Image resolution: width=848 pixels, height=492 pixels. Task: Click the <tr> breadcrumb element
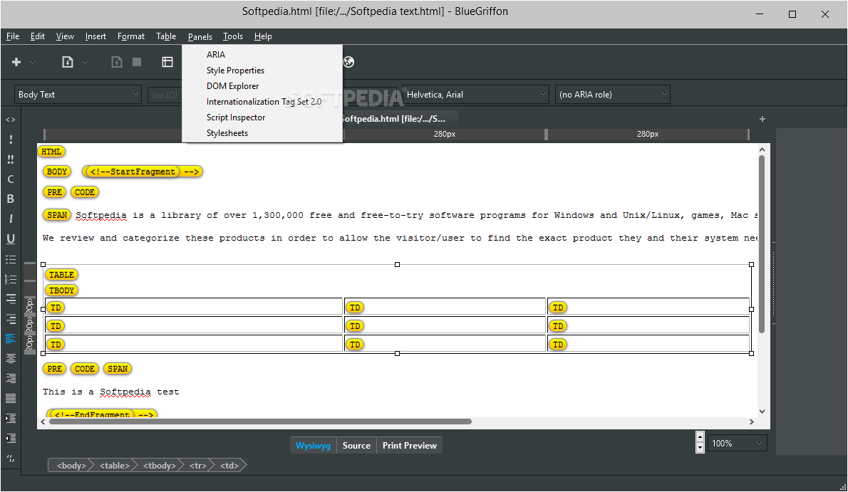click(198, 466)
